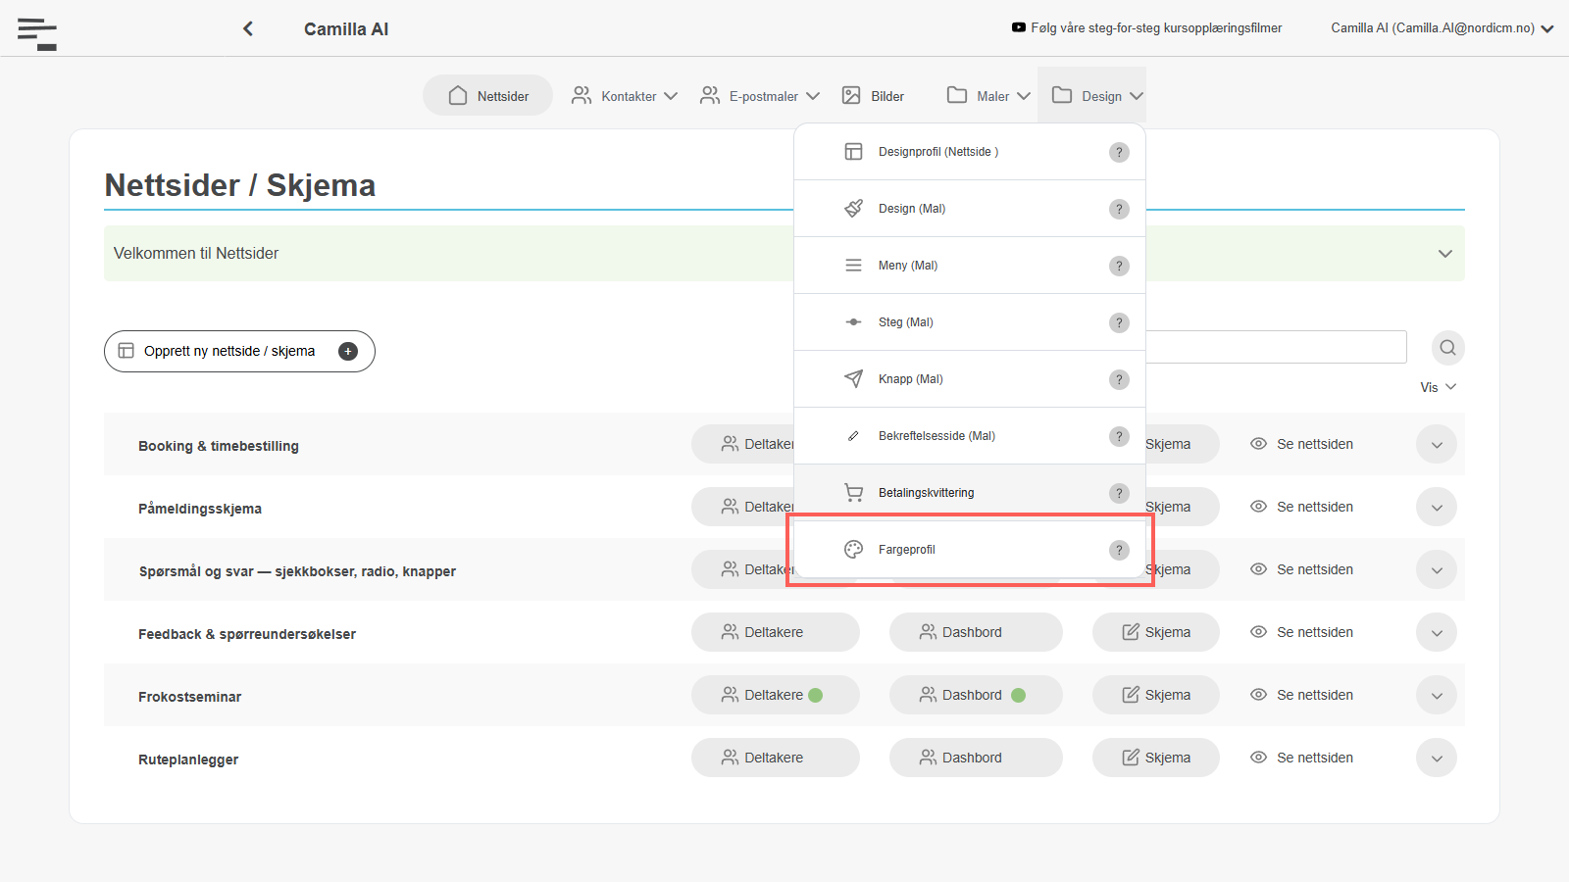Choose Meny (Mal) menu entry
Image resolution: width=1569 pixels, height=882 pixels.
point(970,266)
